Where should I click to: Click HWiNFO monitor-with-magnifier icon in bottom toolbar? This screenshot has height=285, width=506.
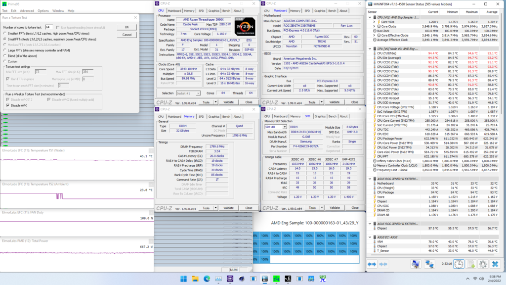tap(415, 264)
